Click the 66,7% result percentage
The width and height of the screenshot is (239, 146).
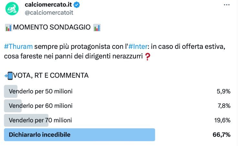pos(221,135)
